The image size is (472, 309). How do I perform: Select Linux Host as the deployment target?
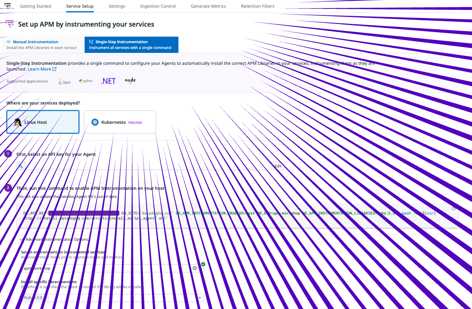pyautogui.click(x=43, y=122)
